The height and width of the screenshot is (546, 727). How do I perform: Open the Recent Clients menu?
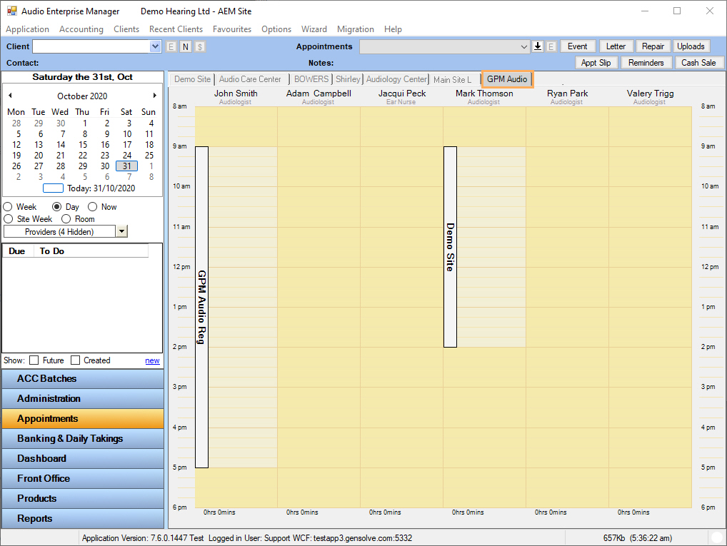pos(176,29)
